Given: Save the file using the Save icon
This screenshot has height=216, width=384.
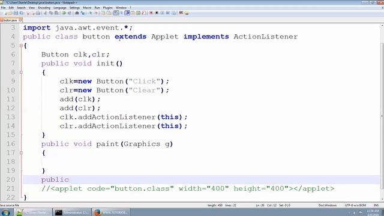Looking at the screenshot, I should coord(16,13).
